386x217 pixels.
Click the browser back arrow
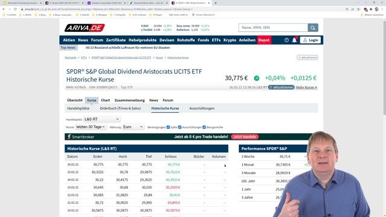pyautogui.click(x=4, y=9)
